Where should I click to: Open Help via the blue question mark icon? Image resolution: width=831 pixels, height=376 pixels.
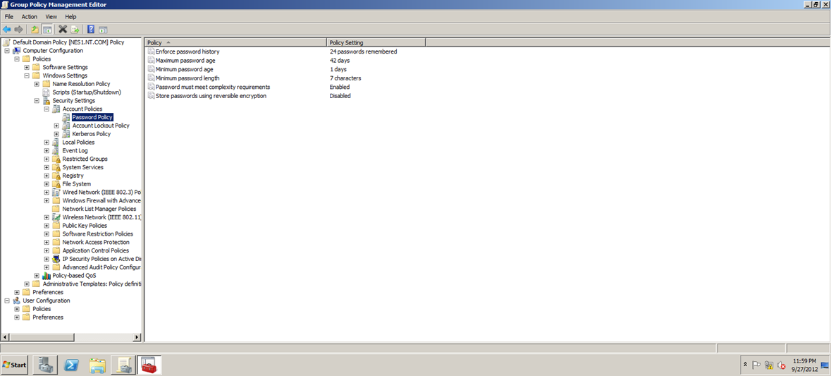(91, 29)
